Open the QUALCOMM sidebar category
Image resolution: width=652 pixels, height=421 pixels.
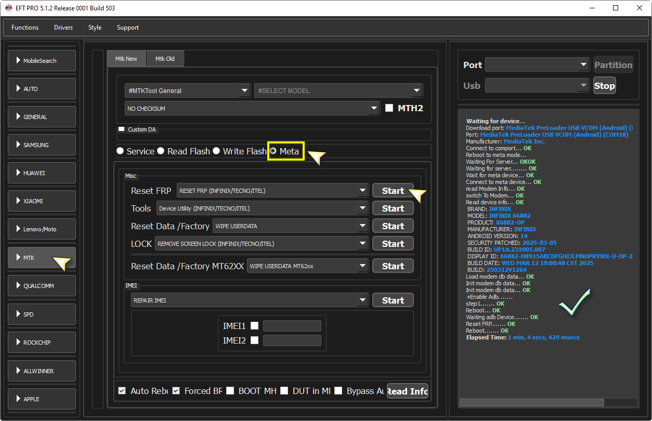coord(42,286)
